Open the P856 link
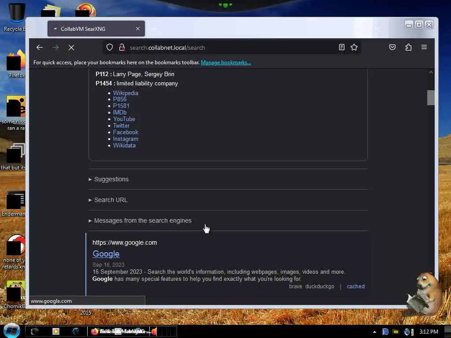Viewport: 451px width, 338px height. point(120,99)
